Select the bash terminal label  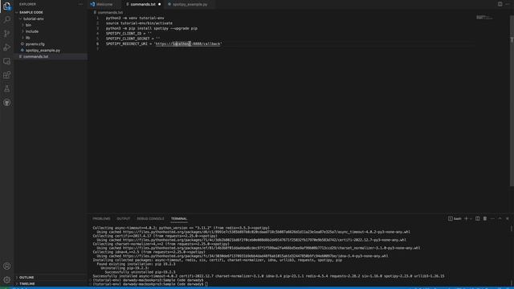[x=455, y=218]
